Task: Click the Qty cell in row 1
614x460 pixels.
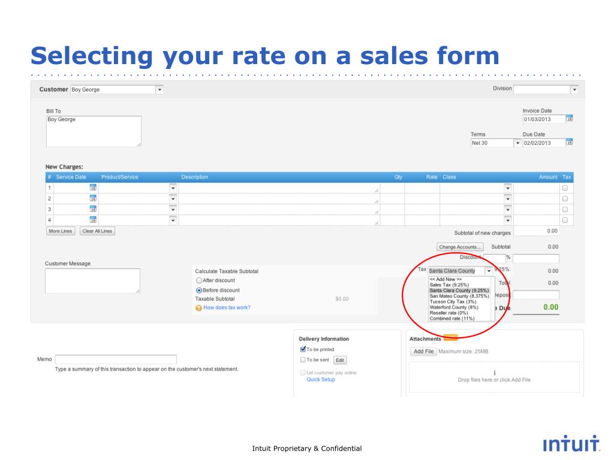Action: click(x=392, y=188)
